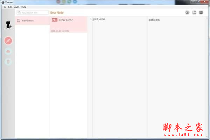Maximize the Yosoro window
Screen dimensions: 210x140
[x=198, y=2]
